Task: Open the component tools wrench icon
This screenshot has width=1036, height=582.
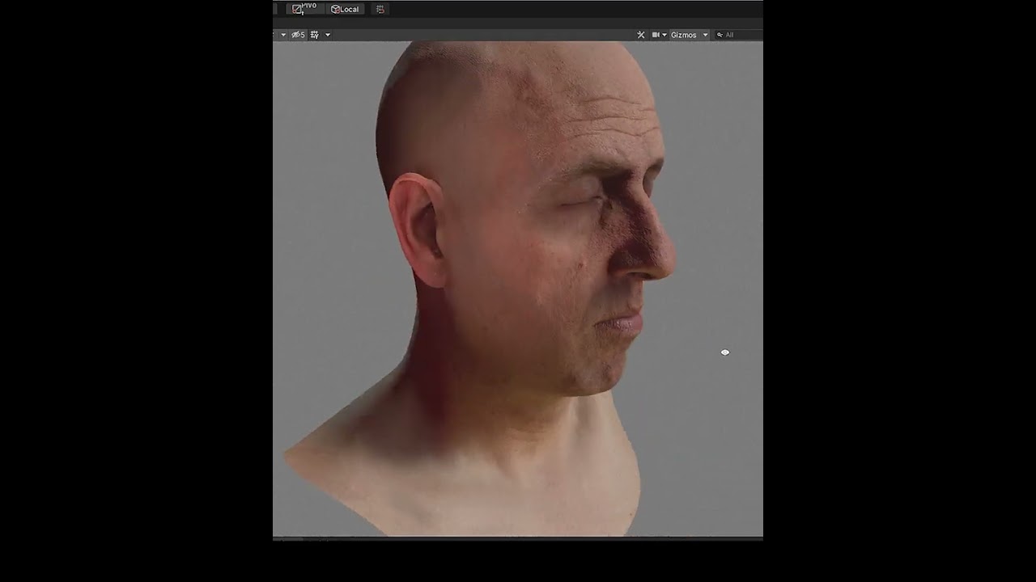Action: [641, 35]
